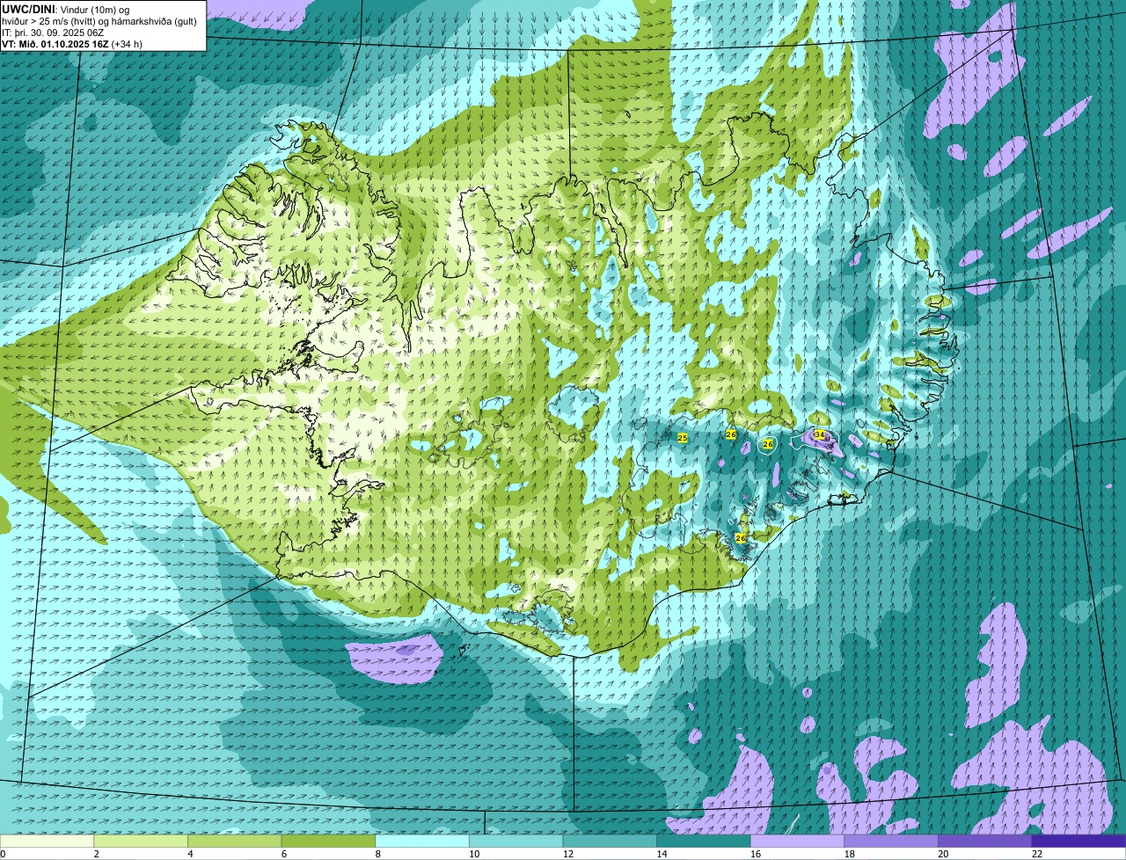Screen dimensions: 1126x860
Task: Click the title text 'UWC/DINI: Vindur (10m) og'
Action: [66, 9]
